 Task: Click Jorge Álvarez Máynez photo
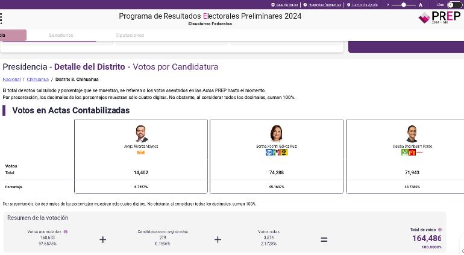141,134
